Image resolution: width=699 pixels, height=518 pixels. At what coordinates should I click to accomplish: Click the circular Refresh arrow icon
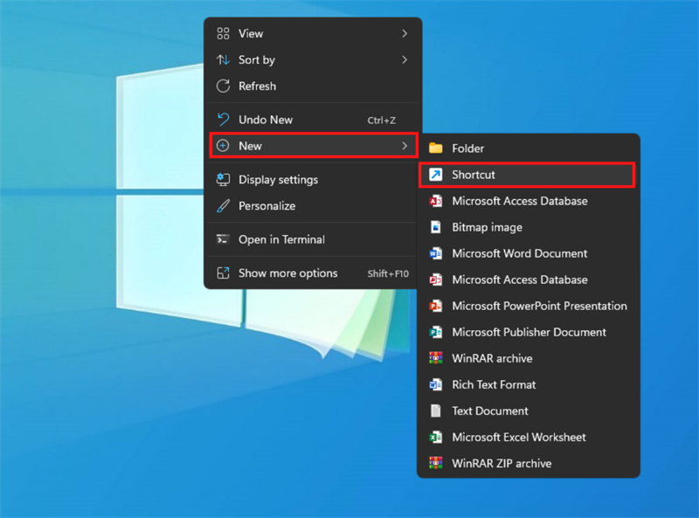point(223,86)
